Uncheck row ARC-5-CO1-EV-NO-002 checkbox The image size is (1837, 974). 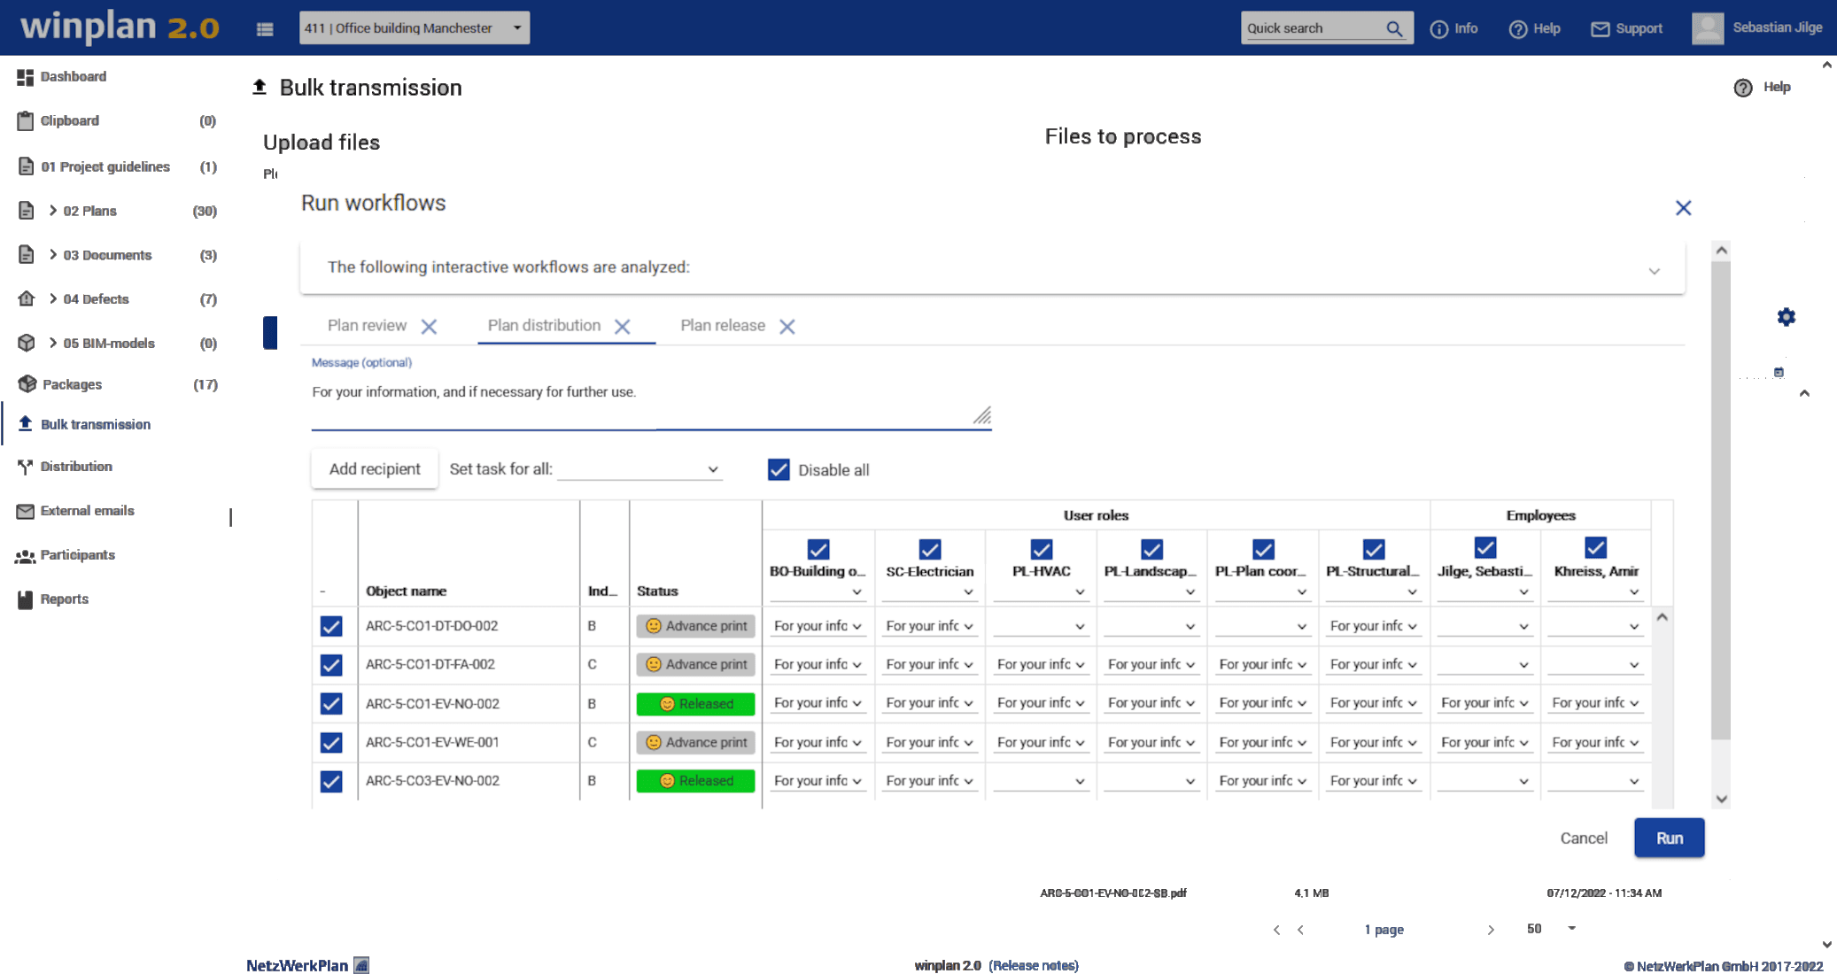pyautogui.click(x=331, y=703)
